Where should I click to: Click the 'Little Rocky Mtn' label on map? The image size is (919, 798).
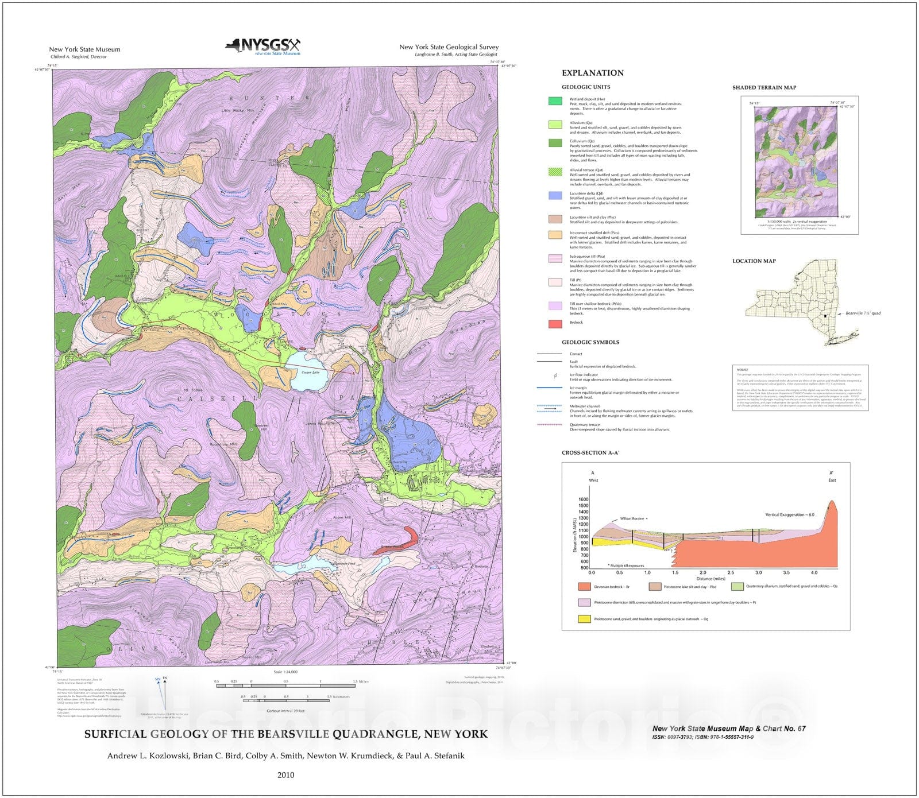coord(237,110)
